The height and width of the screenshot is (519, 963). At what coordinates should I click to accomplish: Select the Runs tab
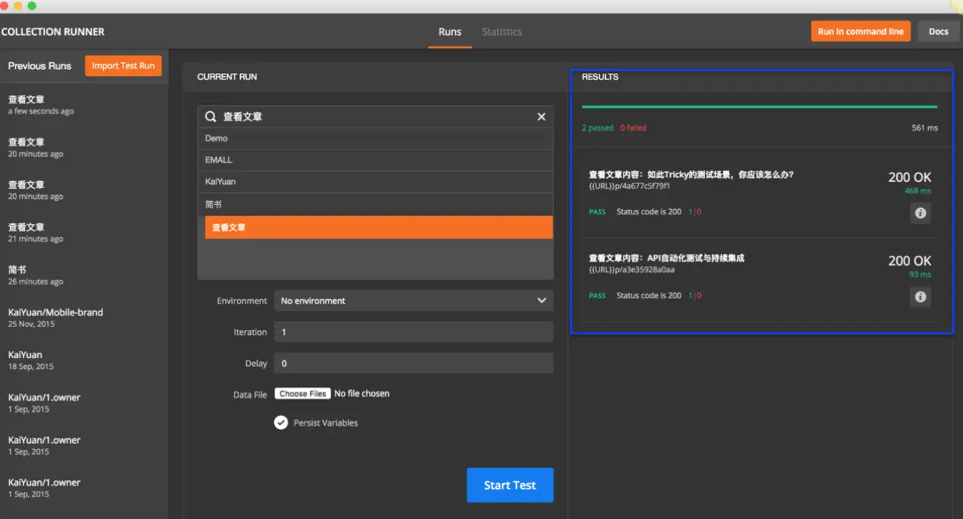(450, 32)
